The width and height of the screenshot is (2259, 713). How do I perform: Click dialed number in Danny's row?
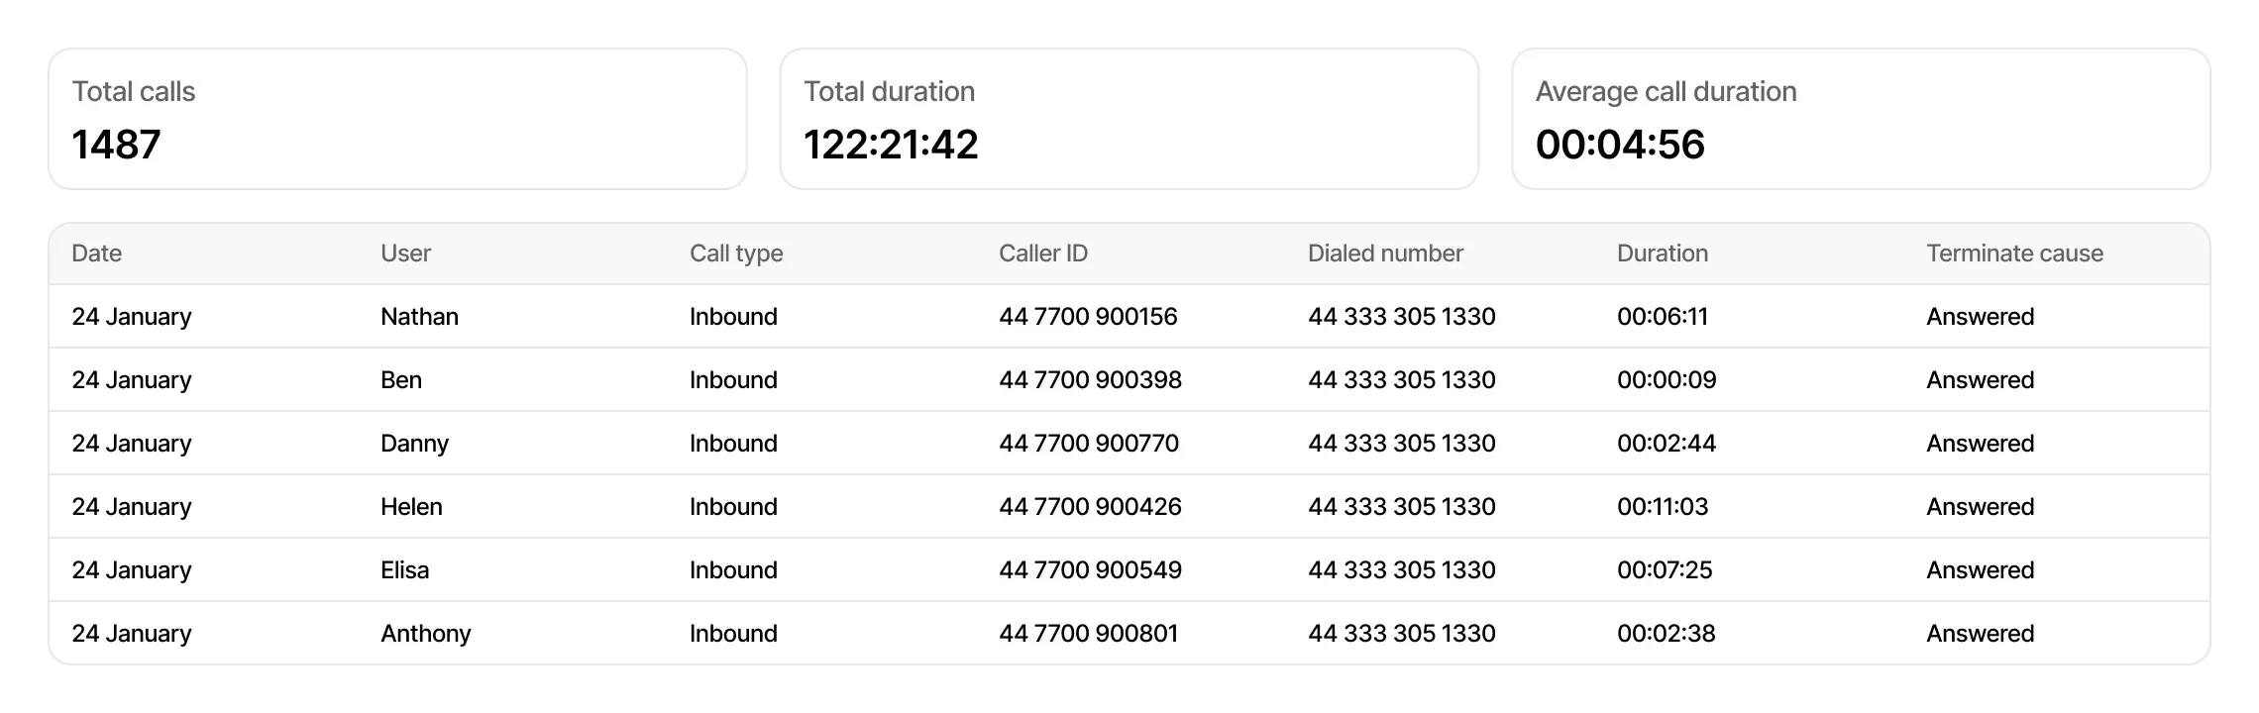pyautogui.click(x=1402, y=444)
